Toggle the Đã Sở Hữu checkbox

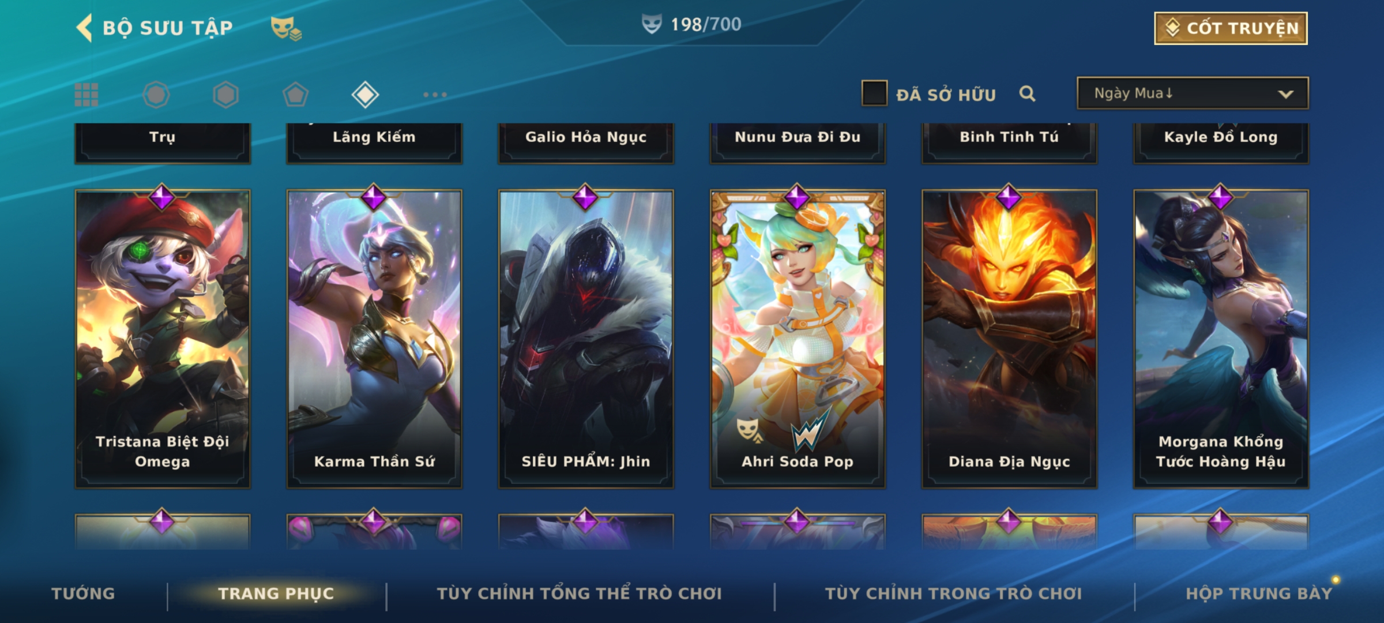click(874, 93)
